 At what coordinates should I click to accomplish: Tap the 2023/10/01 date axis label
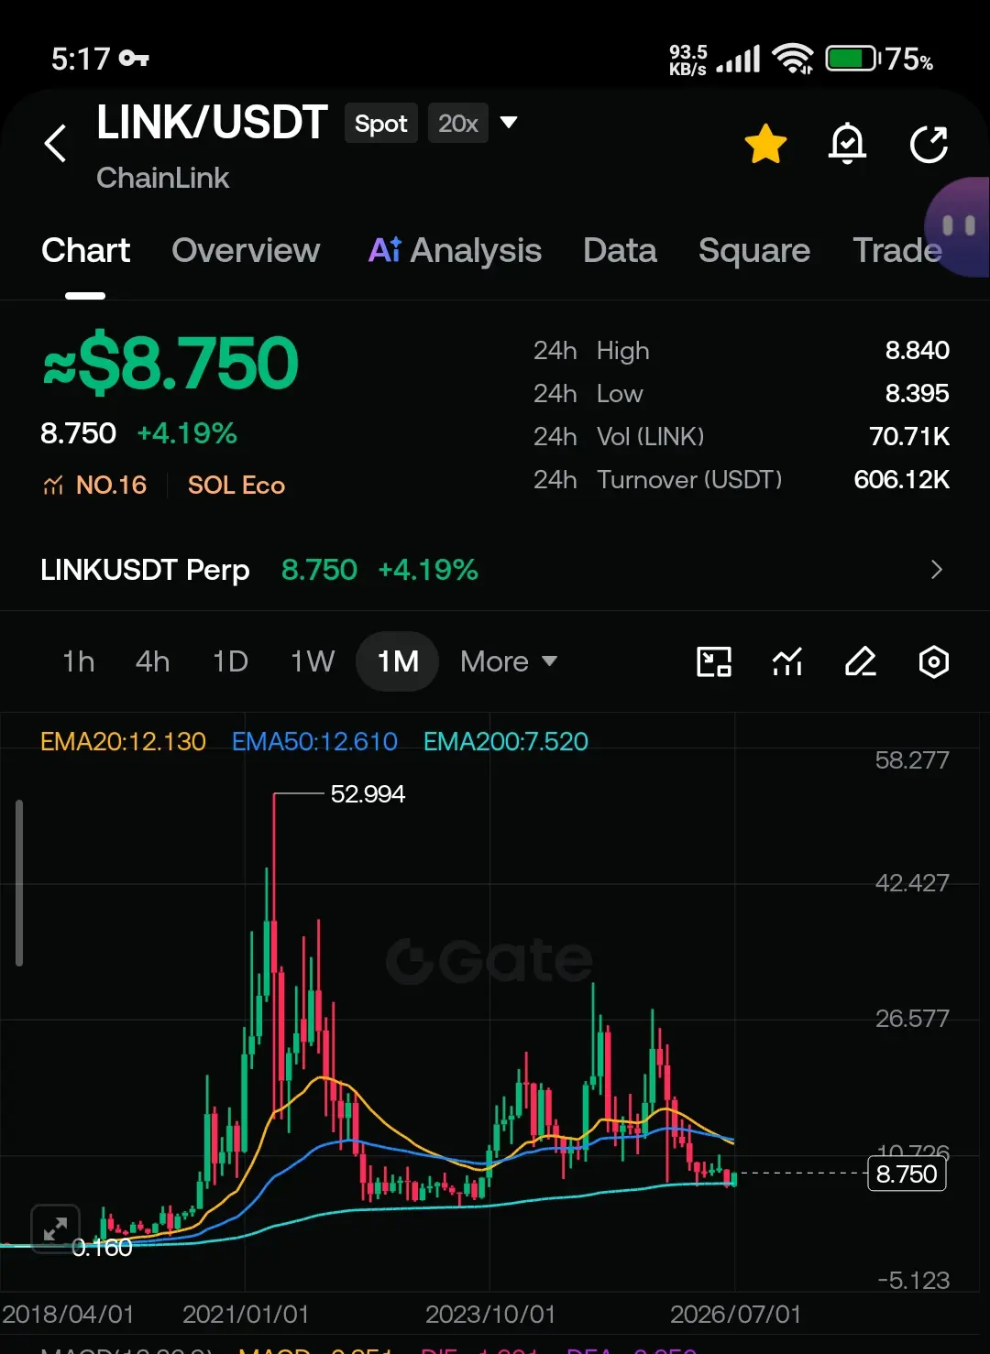[x=490, y=1315]
